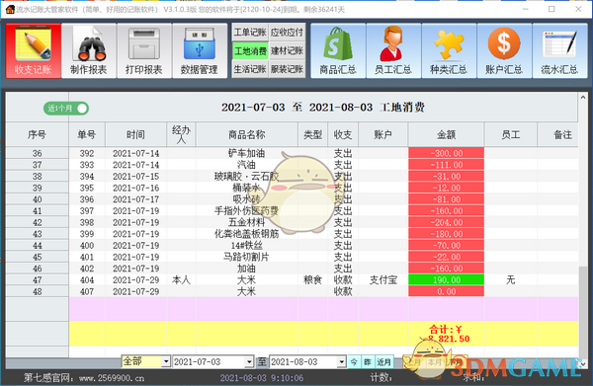The width and height of the screenshot is (593, 386).
Task: Click 员工 column header
Action: coord(511,134)
